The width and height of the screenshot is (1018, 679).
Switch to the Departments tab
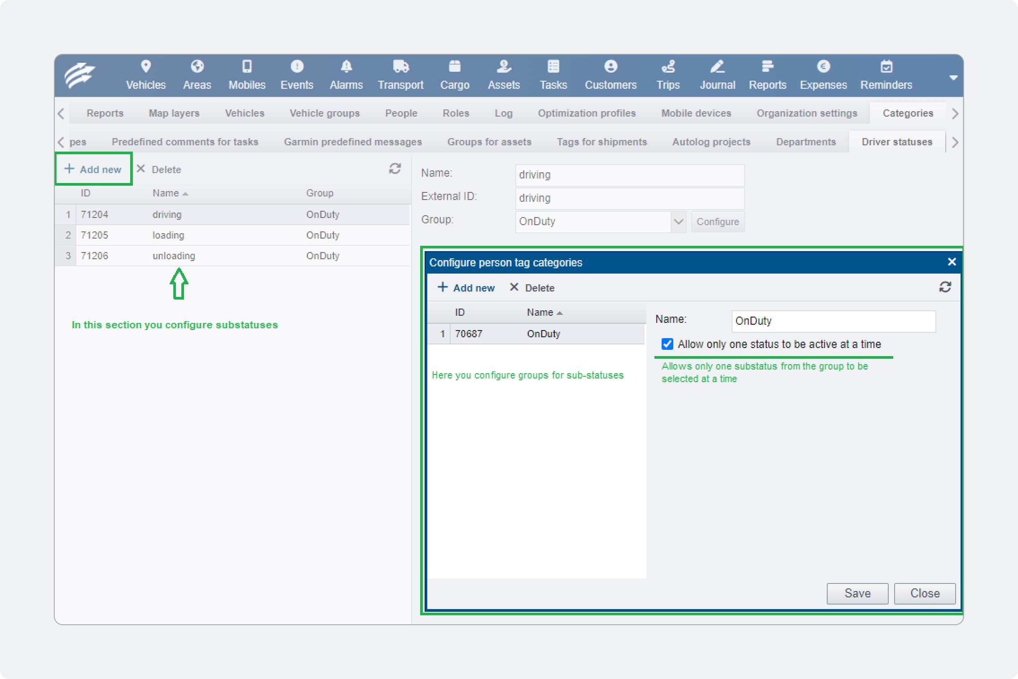click(806, 142)
